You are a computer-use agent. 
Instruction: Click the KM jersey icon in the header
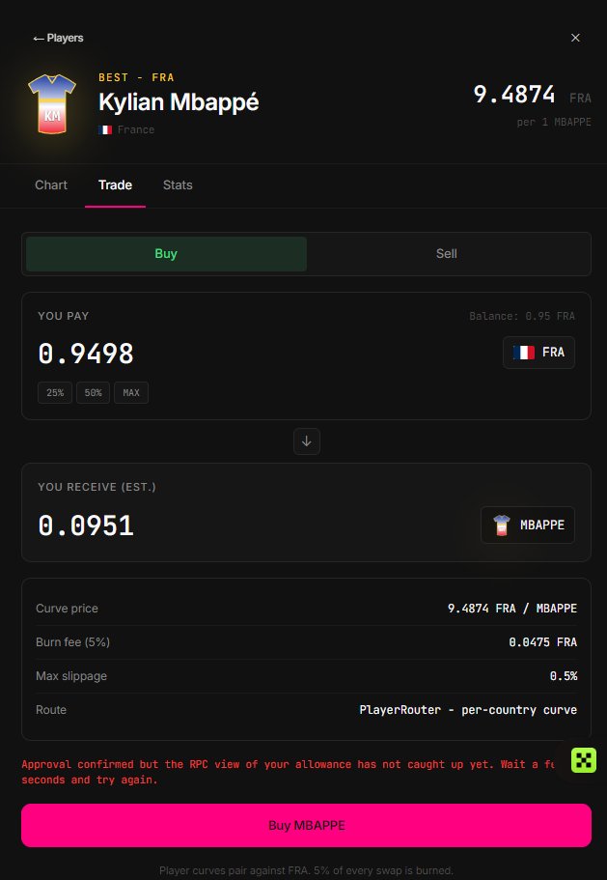point(52,103)
